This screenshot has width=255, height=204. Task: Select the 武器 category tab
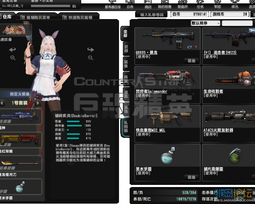126,49
